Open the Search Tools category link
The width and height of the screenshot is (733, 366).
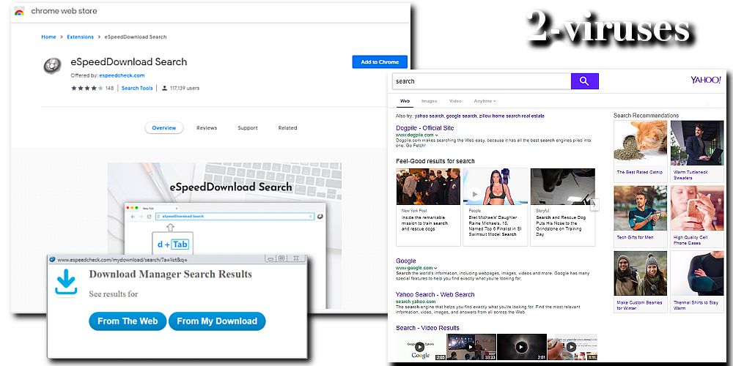pos(137,88)
